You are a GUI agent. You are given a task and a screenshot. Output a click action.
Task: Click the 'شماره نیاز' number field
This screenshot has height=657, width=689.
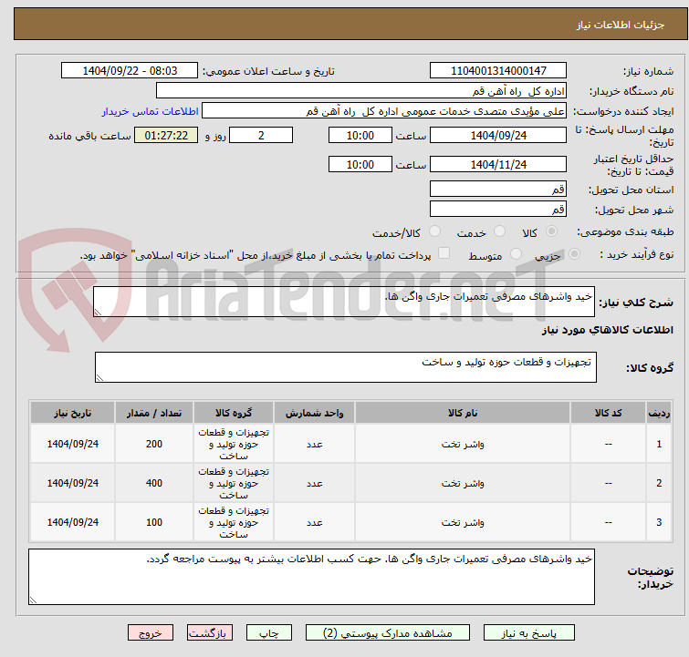pos(497,71)
